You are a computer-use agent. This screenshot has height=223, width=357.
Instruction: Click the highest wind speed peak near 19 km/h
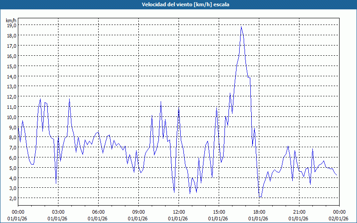click(x=241, y=27)
